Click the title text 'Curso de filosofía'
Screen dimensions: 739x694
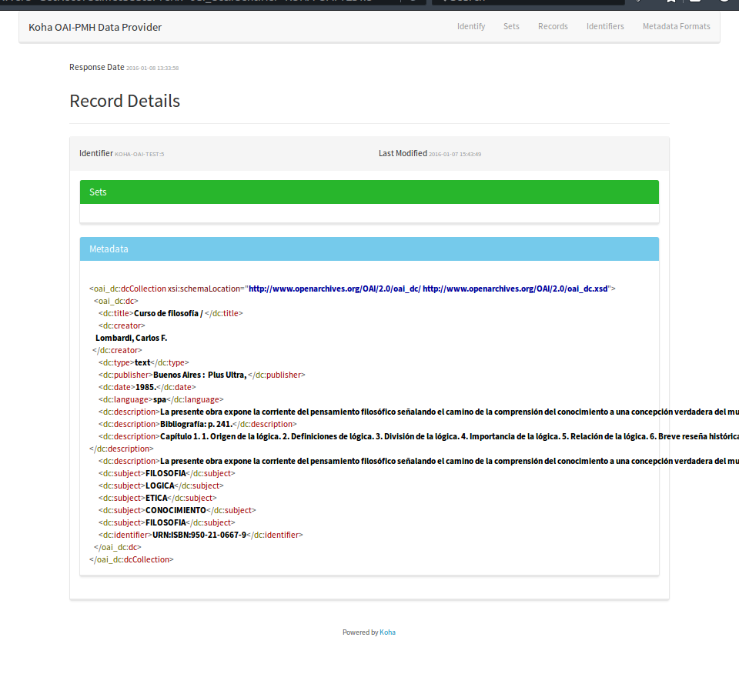click(166, 313)
